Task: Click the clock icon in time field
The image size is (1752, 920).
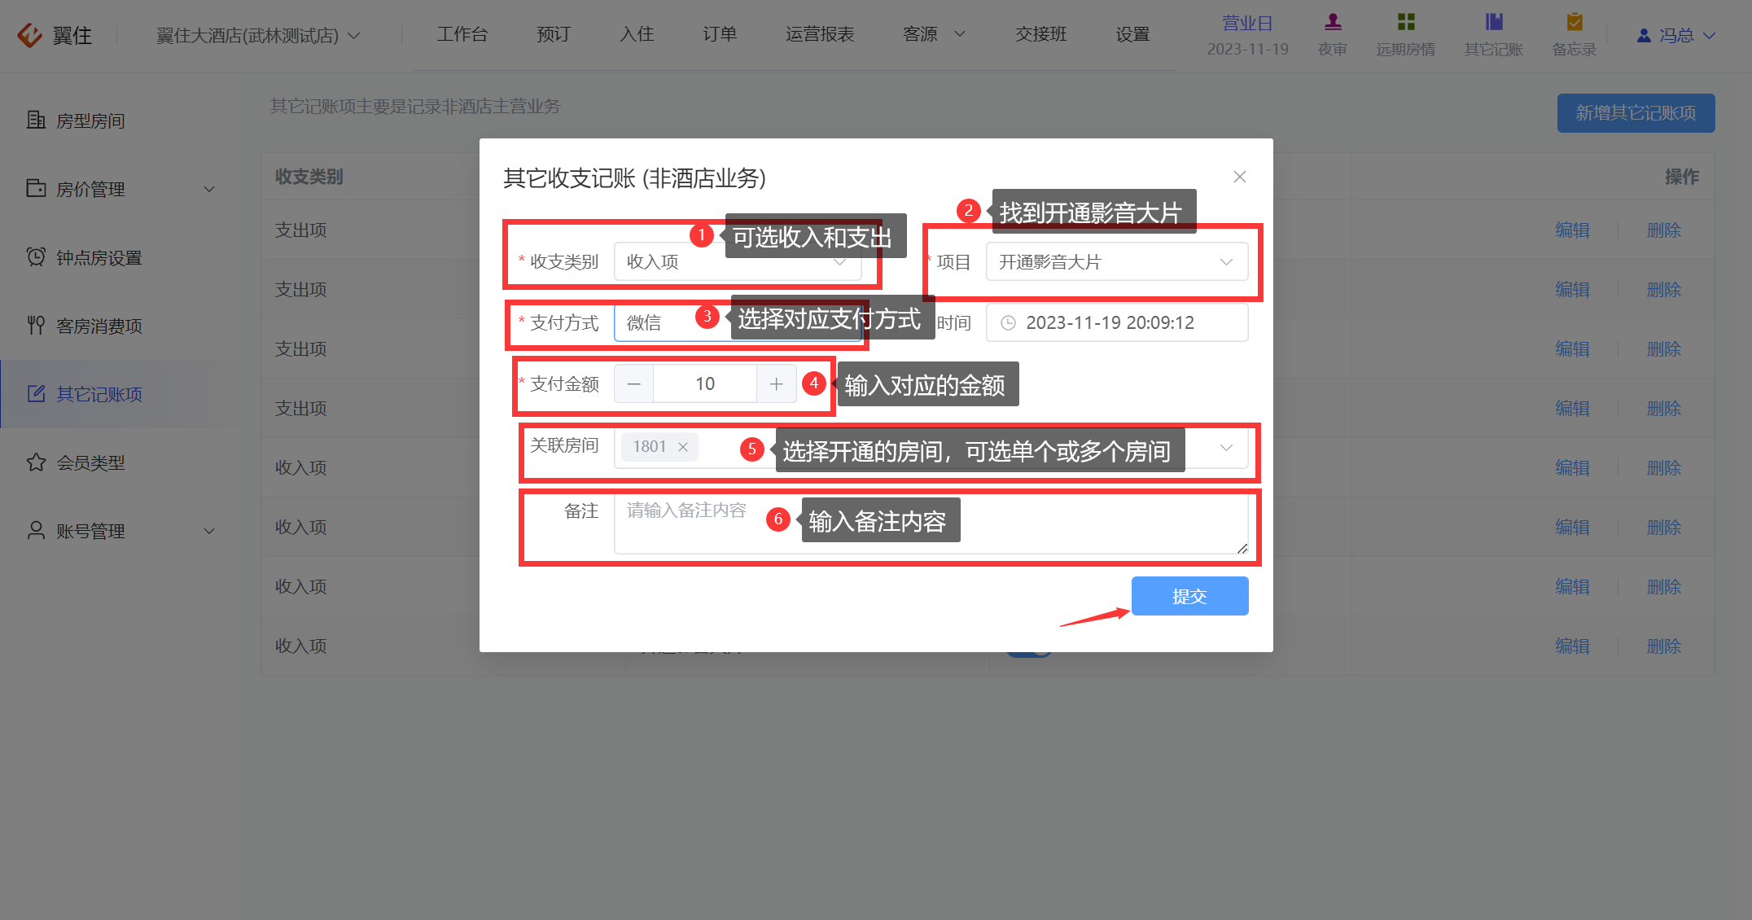Action: tap(1008, 322)
